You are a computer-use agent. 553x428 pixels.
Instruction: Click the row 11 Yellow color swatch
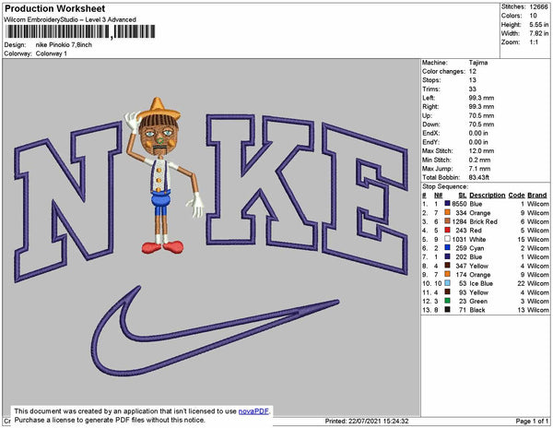click(447, 291)
